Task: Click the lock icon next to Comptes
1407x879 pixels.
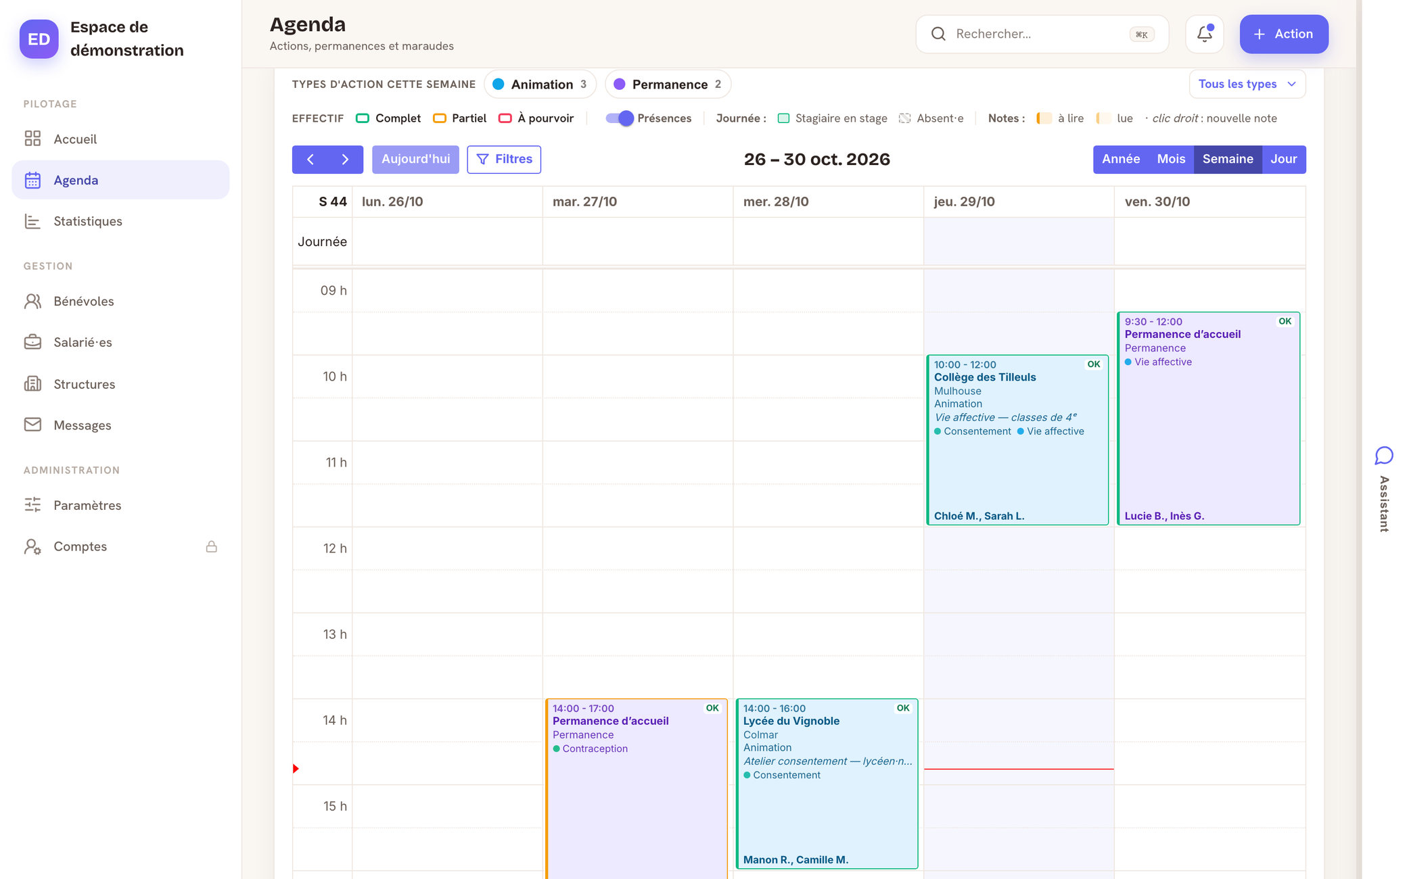Action: point(211,546)
